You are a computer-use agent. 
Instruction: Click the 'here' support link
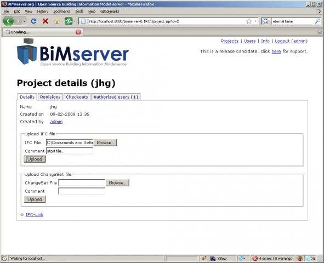click(x=276, y=52)
